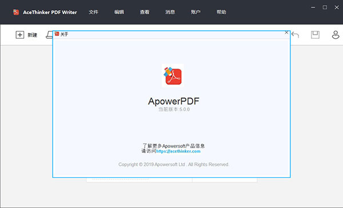This screenshot has height=208, width=343.
Task: Open the https://acethinker.com link
Action: pos(178,151)
